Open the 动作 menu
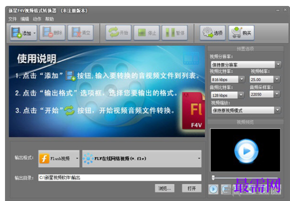The width and height of the screenshot is (290, 201). point(37,19)
